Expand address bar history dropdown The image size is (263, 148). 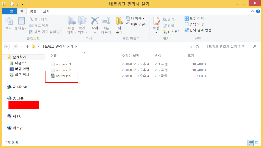tap(191, 46)
